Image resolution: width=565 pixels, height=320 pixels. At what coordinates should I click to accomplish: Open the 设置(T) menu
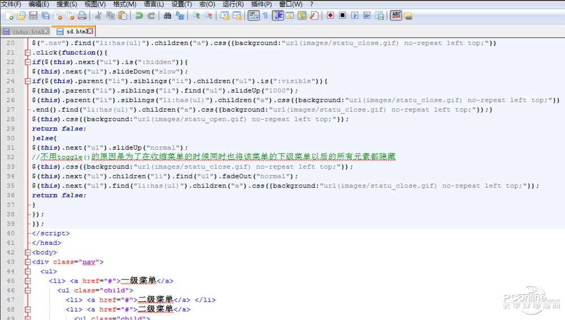(182, 4)
